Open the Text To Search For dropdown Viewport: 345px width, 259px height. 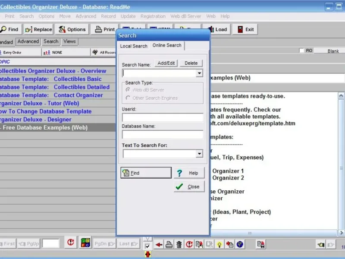point(199,154)
